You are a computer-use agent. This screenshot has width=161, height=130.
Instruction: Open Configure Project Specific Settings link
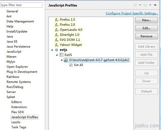pyautogui.click(x=132, y=13)
